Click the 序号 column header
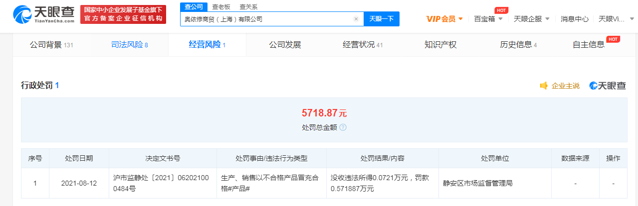Viewport: 638px width, 206px height. coord(35,159)
